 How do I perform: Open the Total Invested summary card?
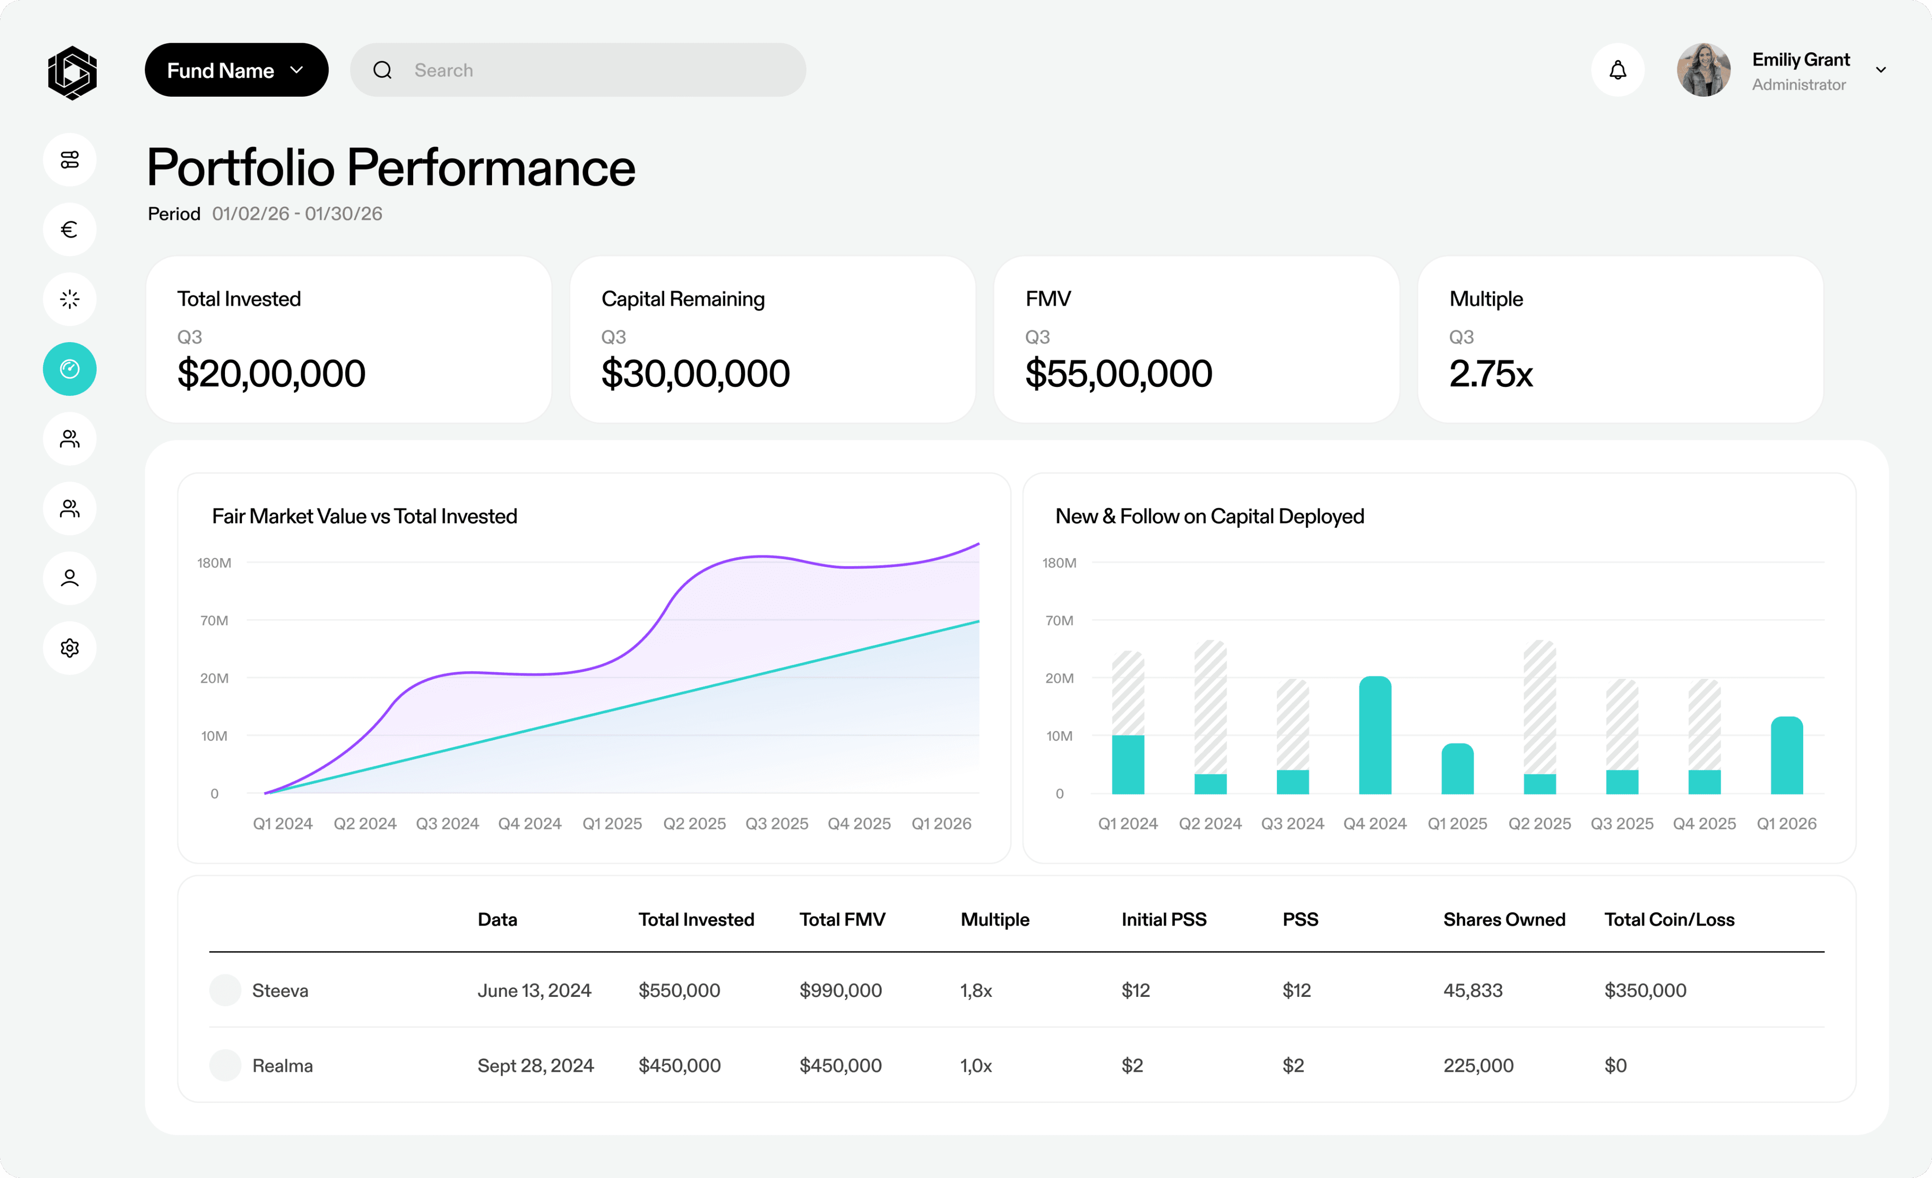[x=348, y=340]
